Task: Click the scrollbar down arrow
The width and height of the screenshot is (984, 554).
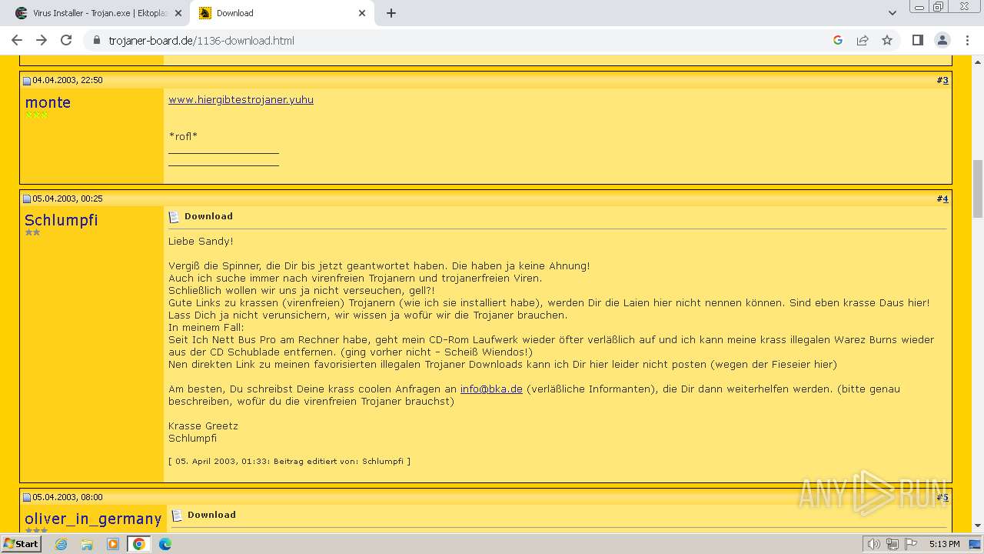Action: pyautogui.click(x=977, y=526)
